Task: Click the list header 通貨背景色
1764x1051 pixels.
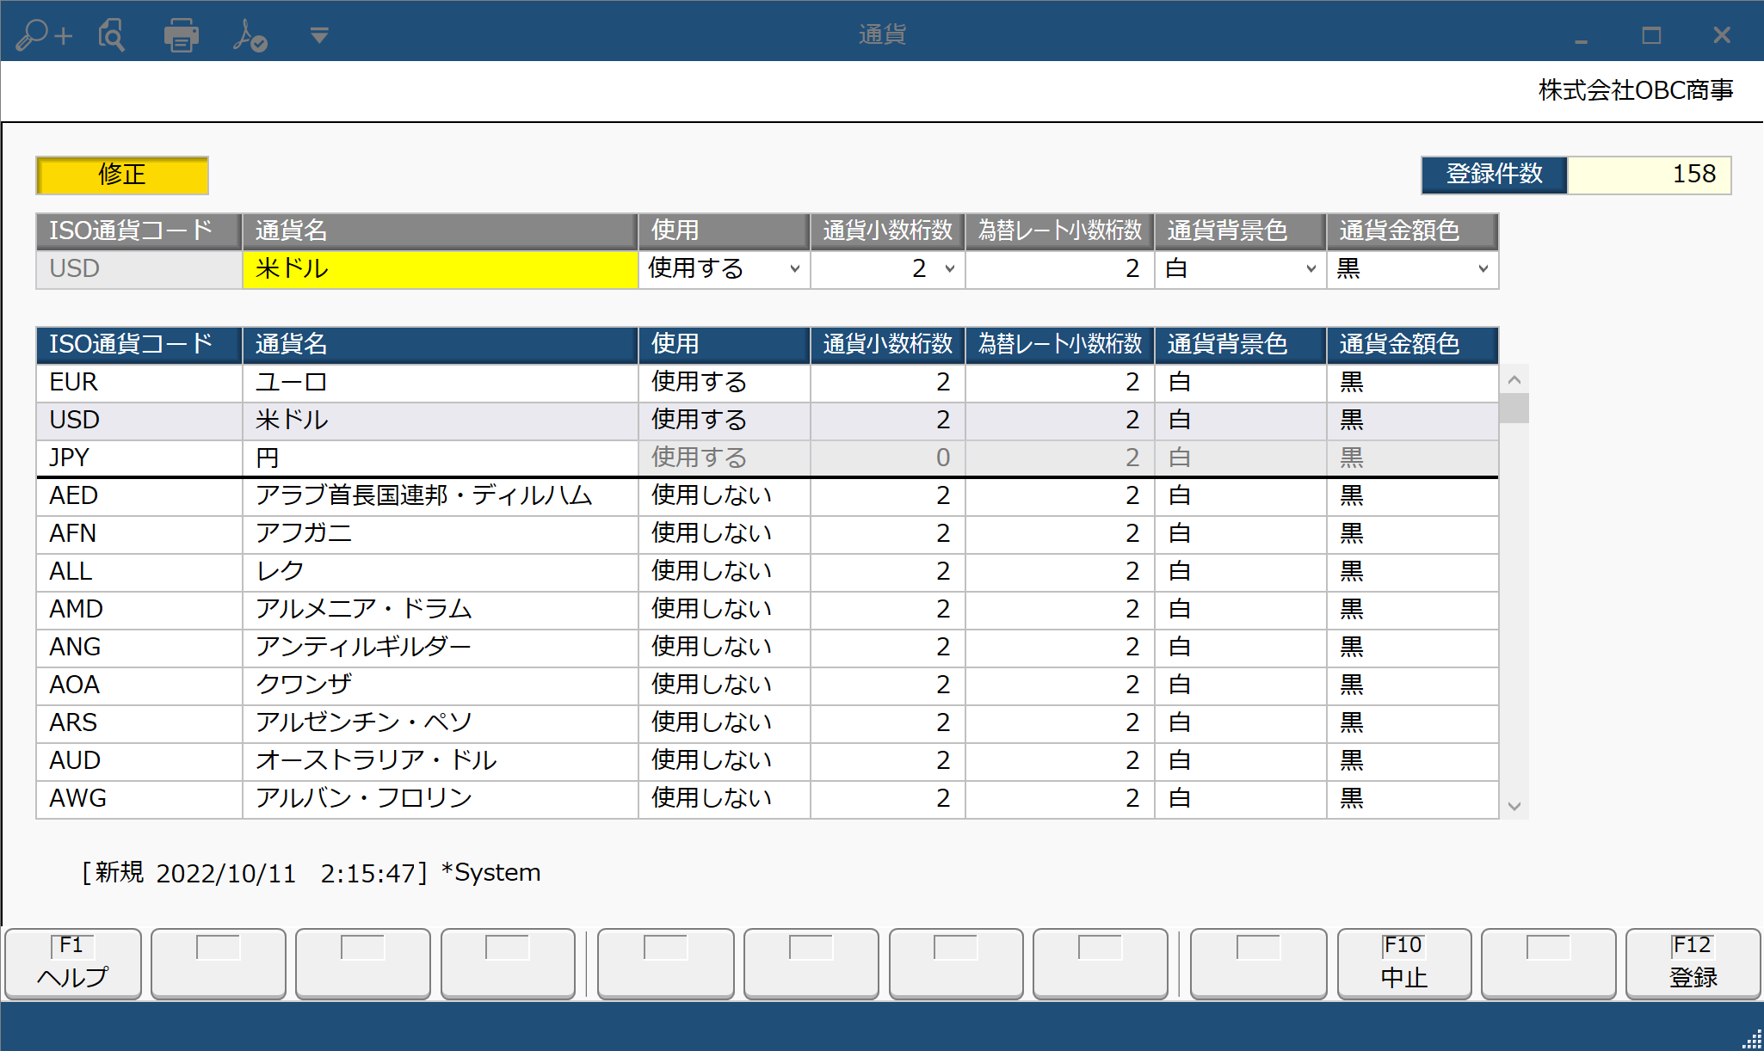Action: [1241, 345]
